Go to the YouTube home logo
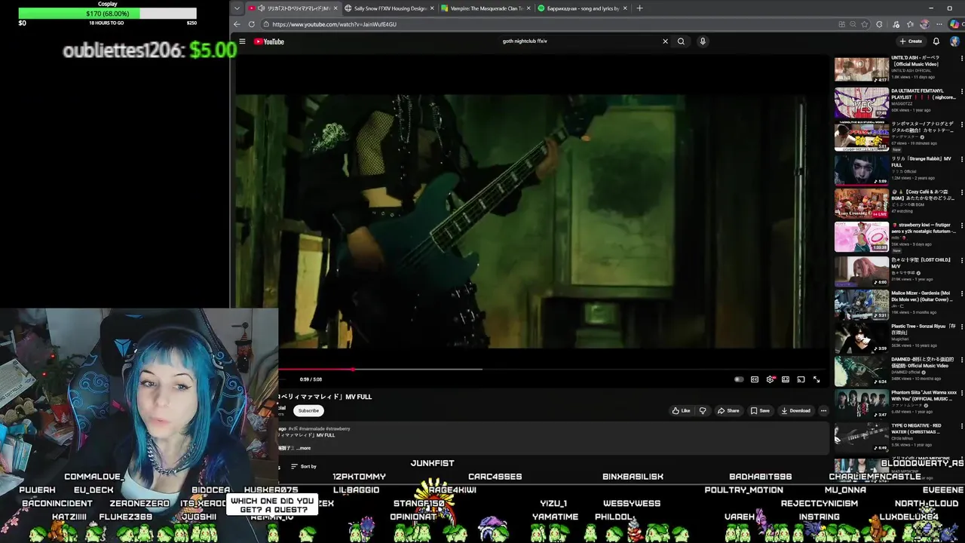965x543 pixels. pyautogui.click(x=269, y=41)
